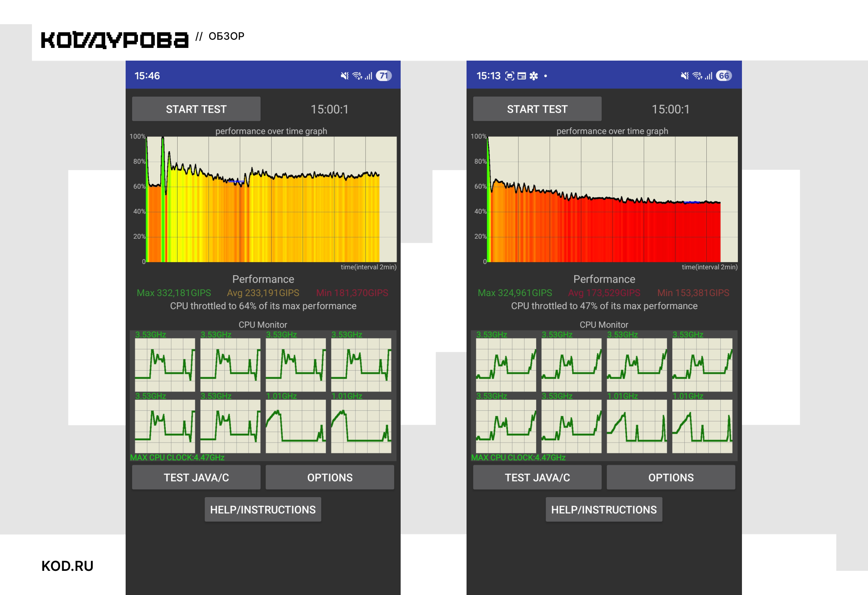Image resolution: width=868 pixels, height=595 pixels.
Task: Tap the signal bars icon on right phone
Action: pos(709,76)
